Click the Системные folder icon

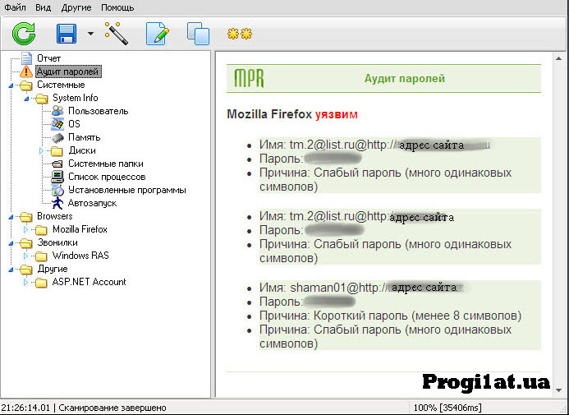25,85
